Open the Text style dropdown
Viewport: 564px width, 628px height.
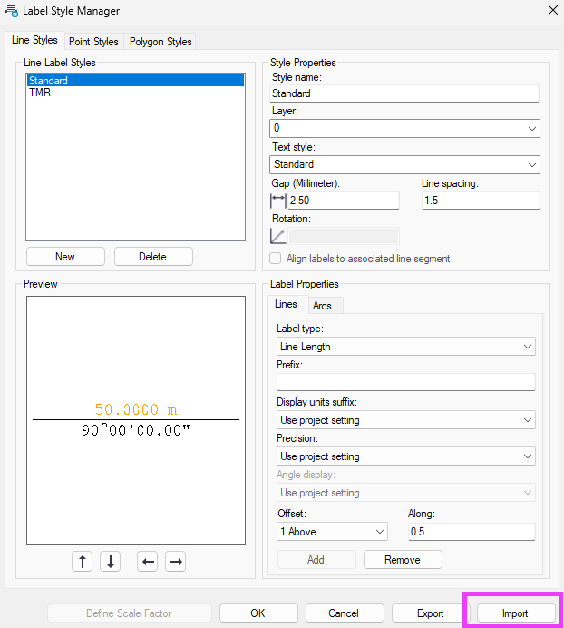(404, 164)
